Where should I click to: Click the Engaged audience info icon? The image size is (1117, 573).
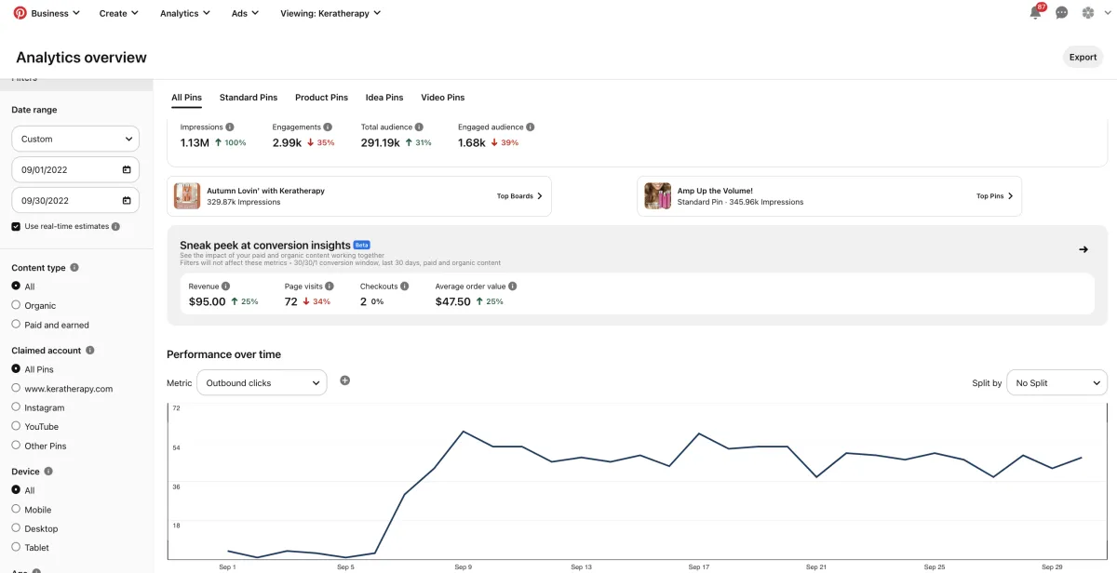531,127
